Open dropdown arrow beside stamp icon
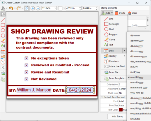 coord(7,8)
